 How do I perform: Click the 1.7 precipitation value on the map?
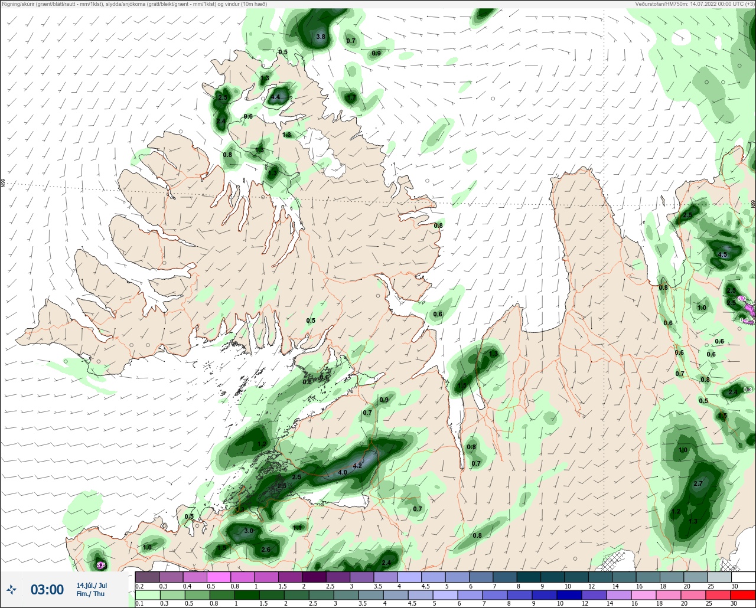(x=351, y=97)
